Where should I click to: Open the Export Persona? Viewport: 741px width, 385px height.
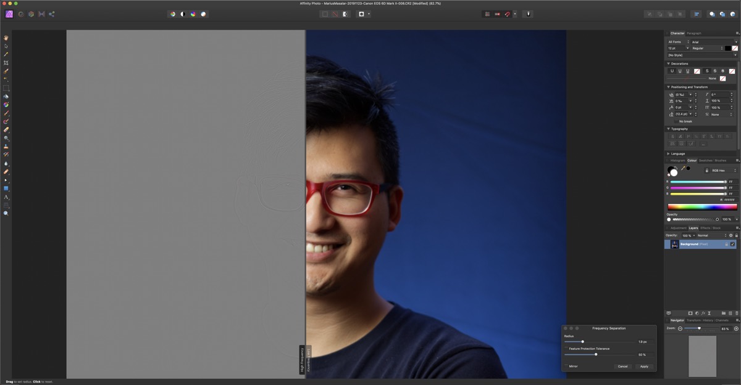[x=52, y=14]
